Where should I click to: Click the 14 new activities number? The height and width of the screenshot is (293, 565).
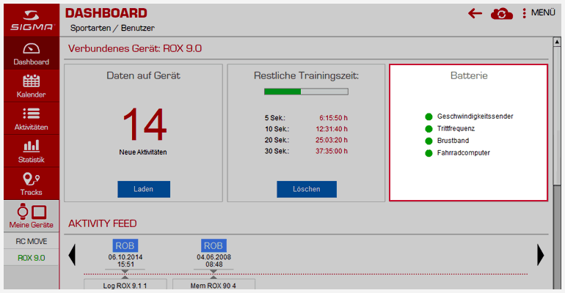tap(145, 125)
